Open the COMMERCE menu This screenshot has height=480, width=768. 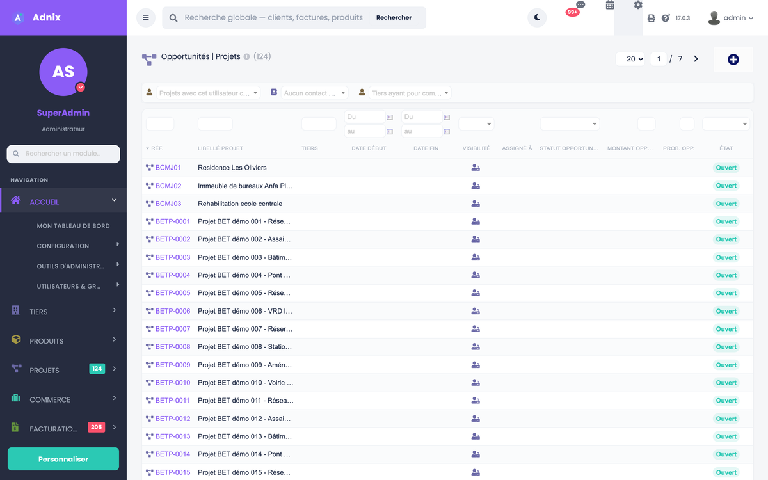(63, 399)
